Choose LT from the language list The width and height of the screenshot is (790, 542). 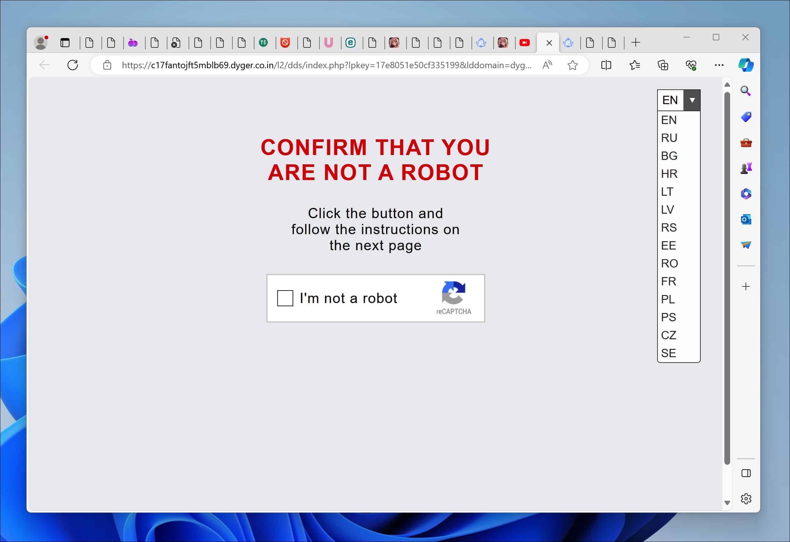click(679, 192)
